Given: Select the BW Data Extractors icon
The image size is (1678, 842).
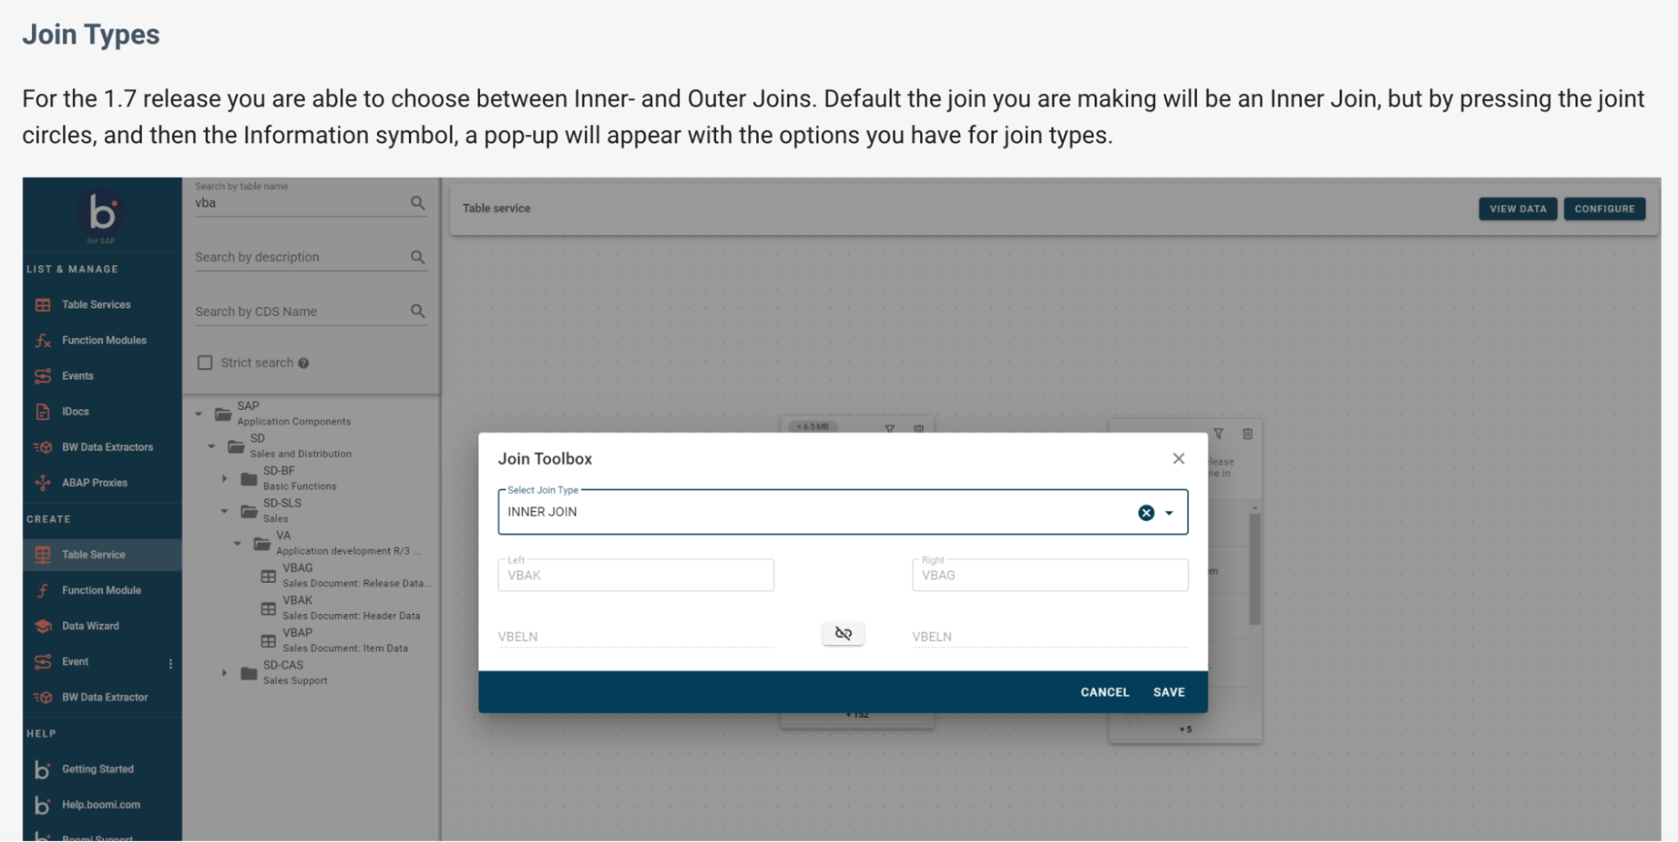Looking at the screenshot, I should coord(42,447).
